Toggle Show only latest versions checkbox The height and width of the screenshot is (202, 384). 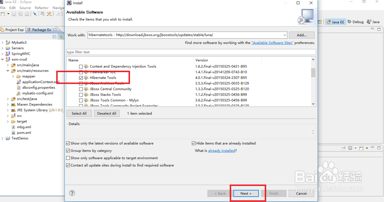pos(68,143)
